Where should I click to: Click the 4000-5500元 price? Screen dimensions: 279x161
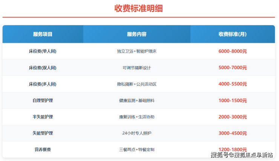pyautogui.click(x=232, y=84)
